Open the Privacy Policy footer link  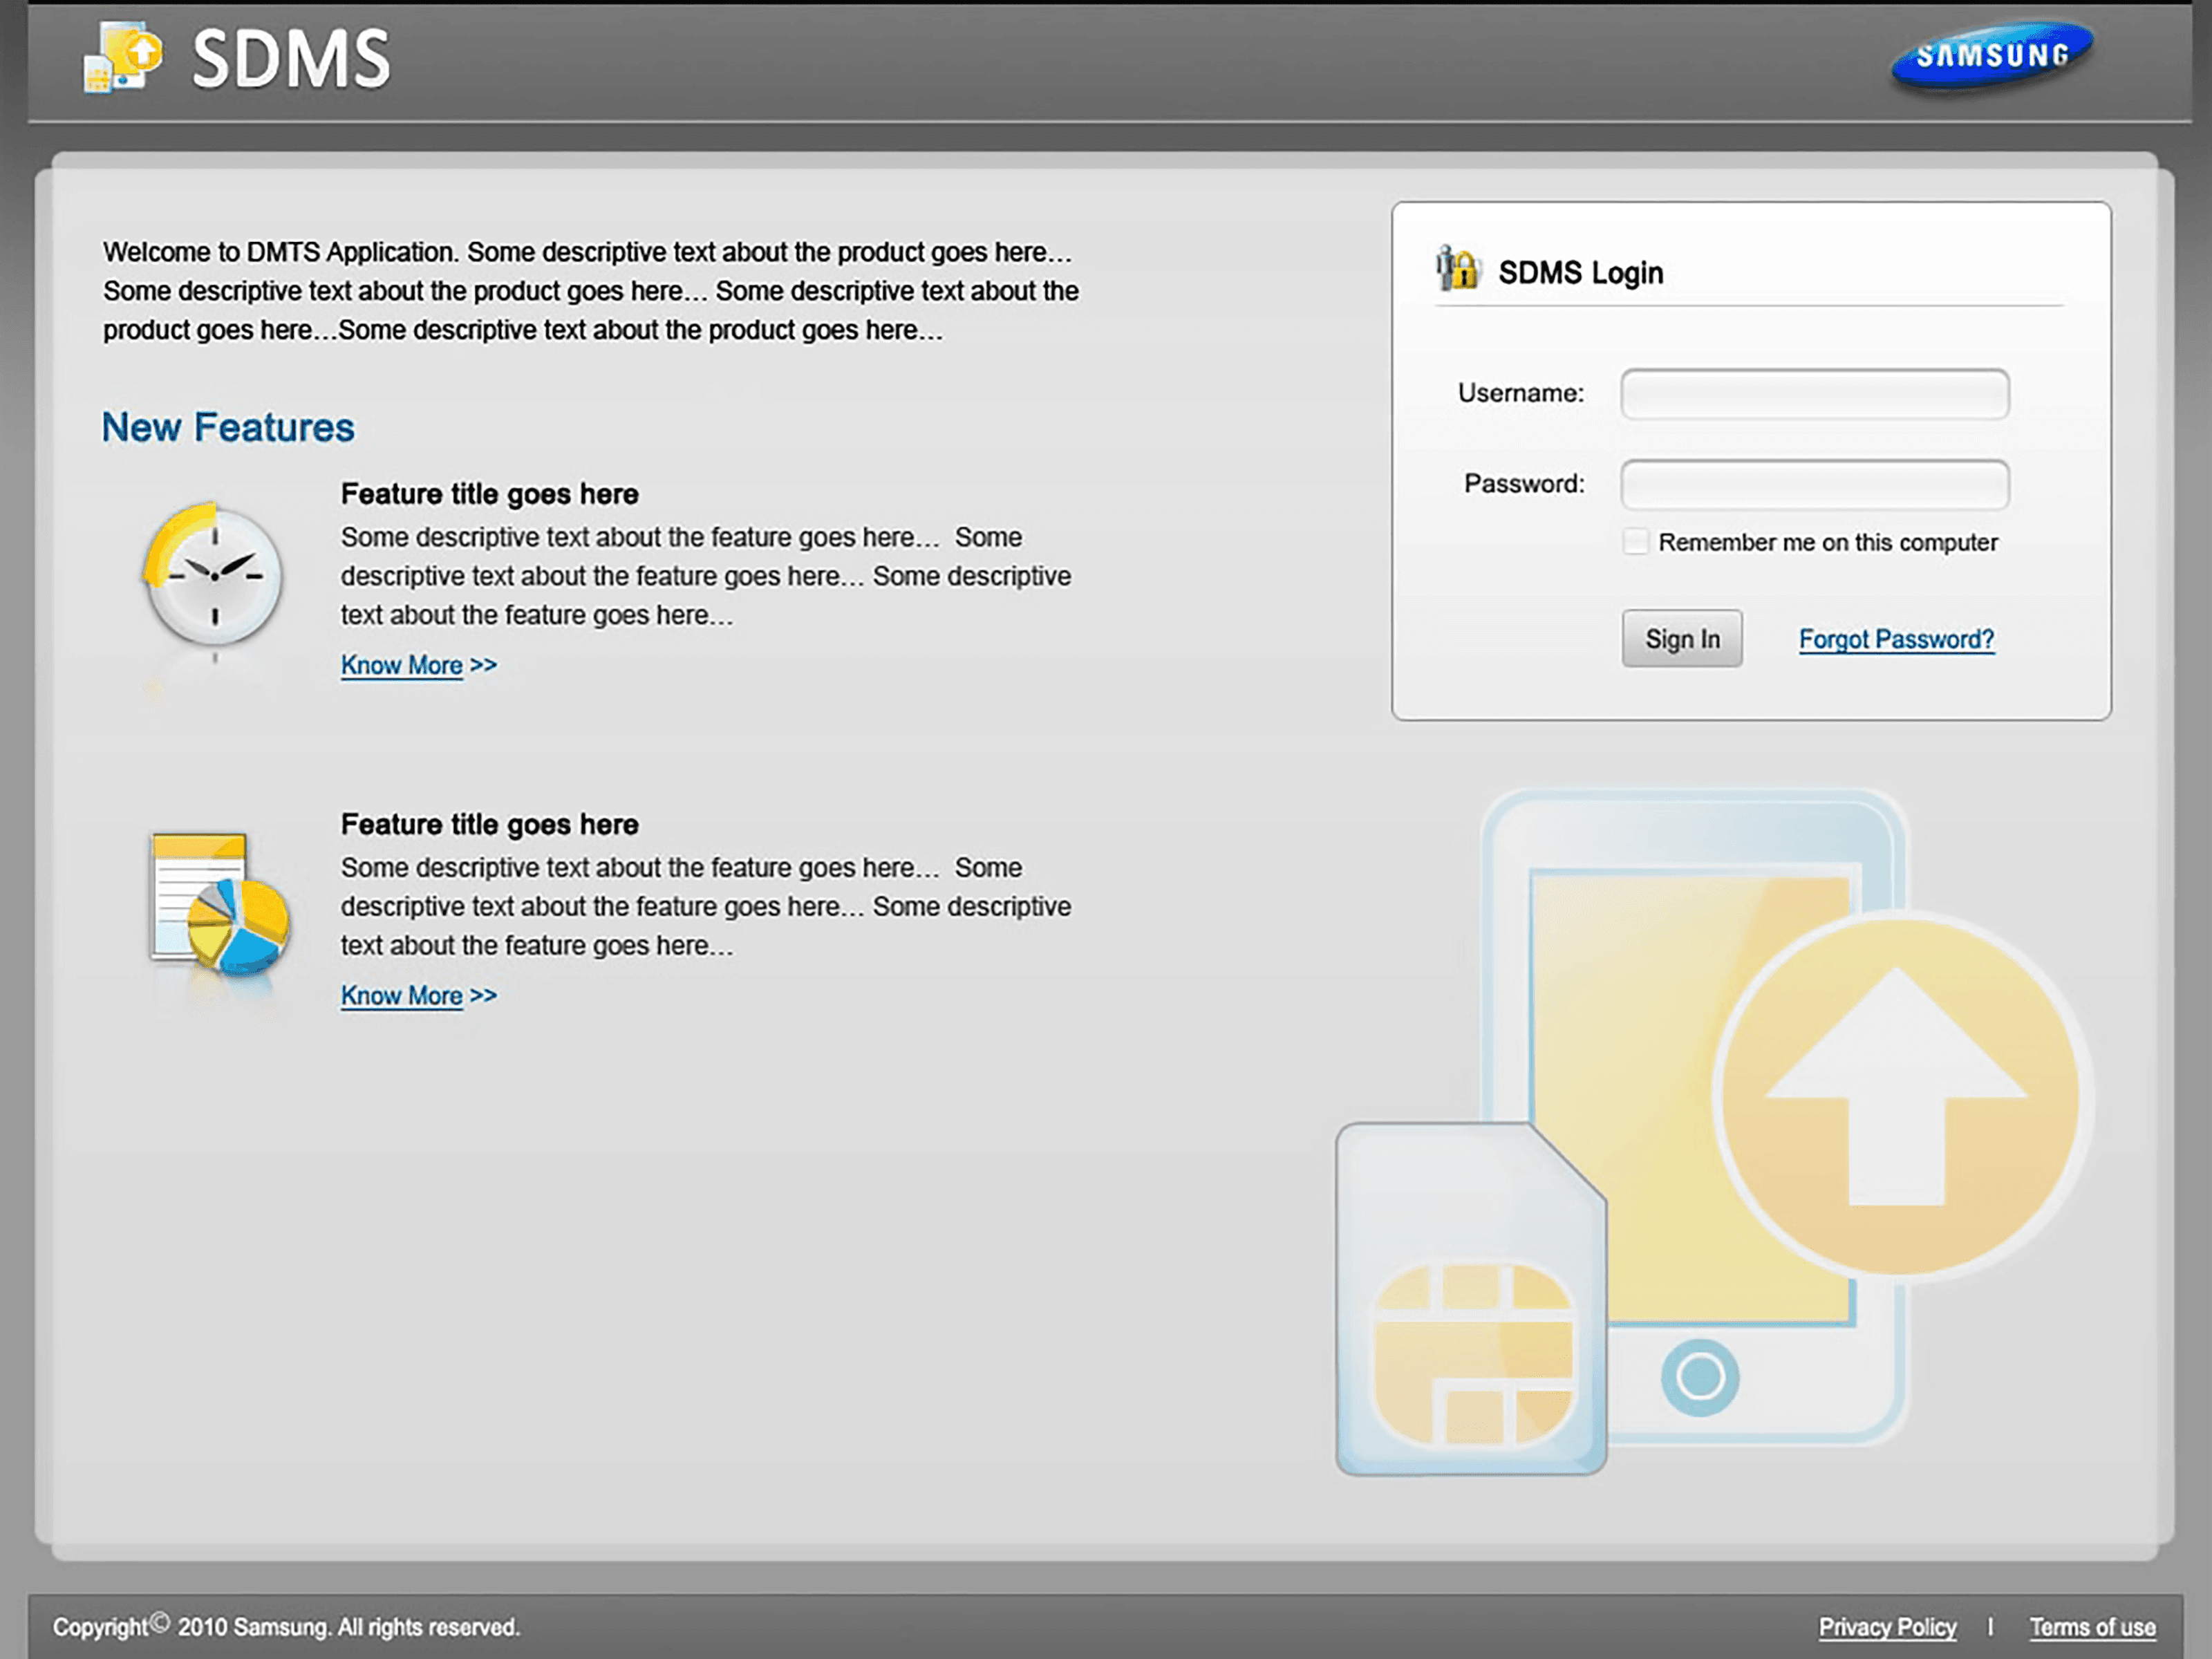pyautogui.click(x=1887, y=1627)
